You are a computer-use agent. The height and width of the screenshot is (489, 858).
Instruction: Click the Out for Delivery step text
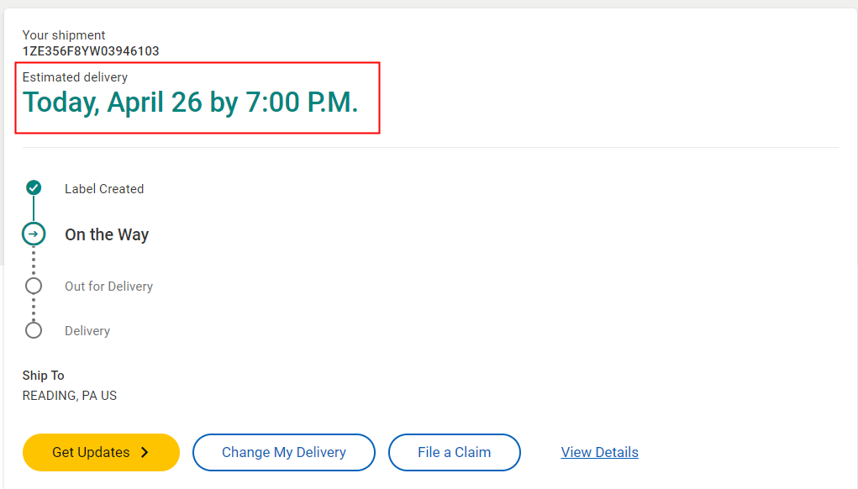(108, 287)
